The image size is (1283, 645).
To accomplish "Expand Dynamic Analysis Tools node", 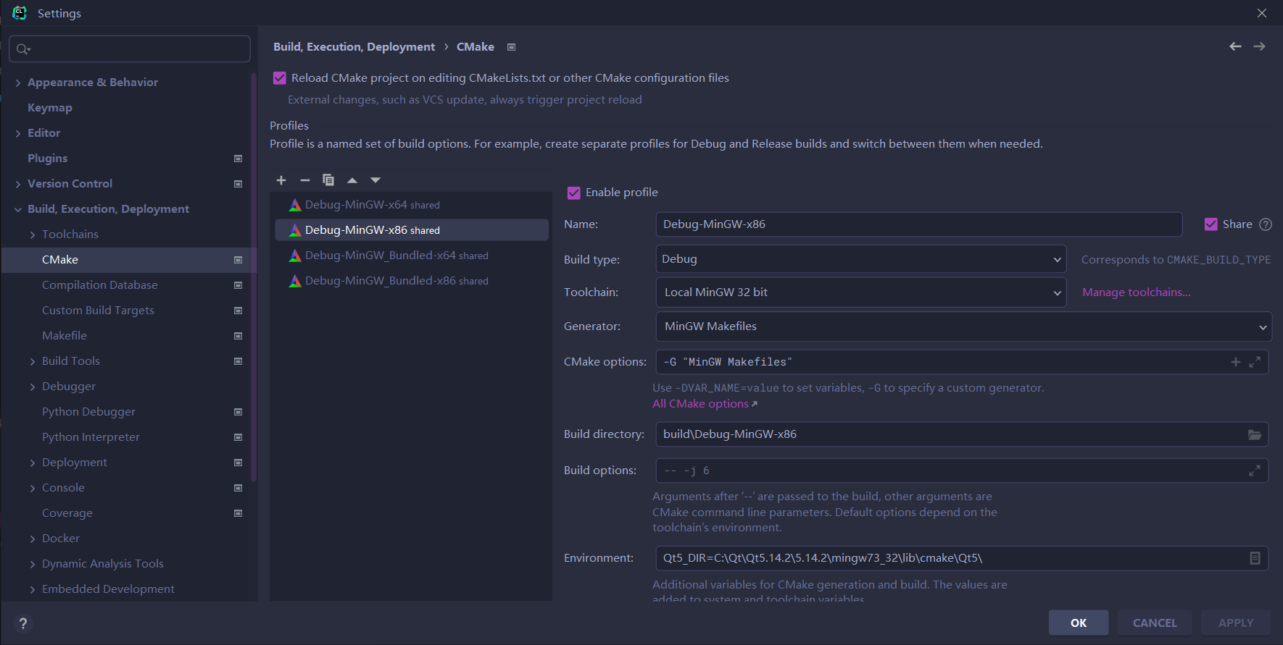I will pos(33,565).
